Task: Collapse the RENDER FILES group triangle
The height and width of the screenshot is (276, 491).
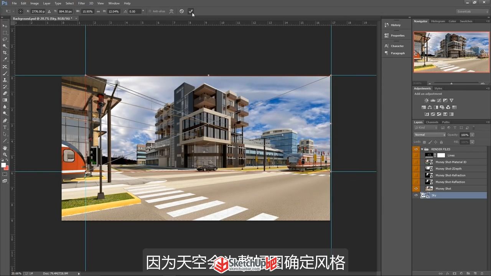Action: pos(422,149)
